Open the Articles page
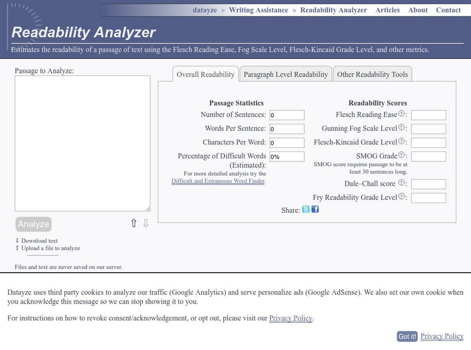 pyautogui.click(x=387, y=10)
